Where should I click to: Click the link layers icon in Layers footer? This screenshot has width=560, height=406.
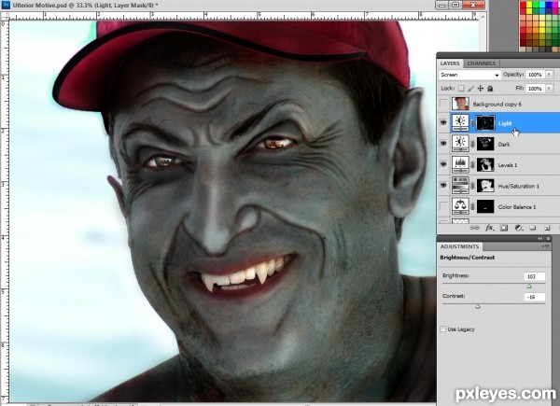coord(474,228)
